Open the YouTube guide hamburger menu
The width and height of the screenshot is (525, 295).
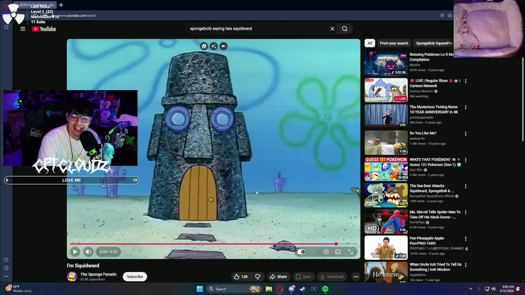point(23,29)
